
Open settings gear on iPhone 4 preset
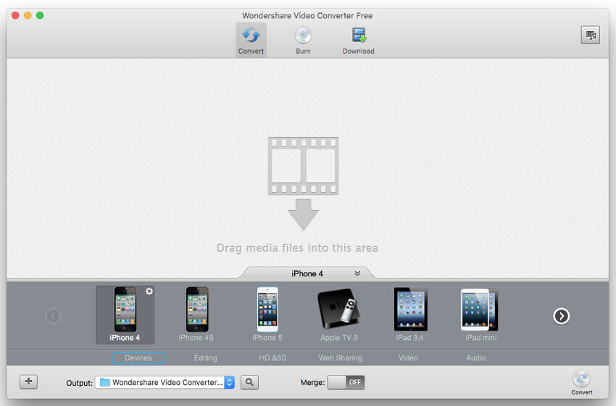coord(149,291)
